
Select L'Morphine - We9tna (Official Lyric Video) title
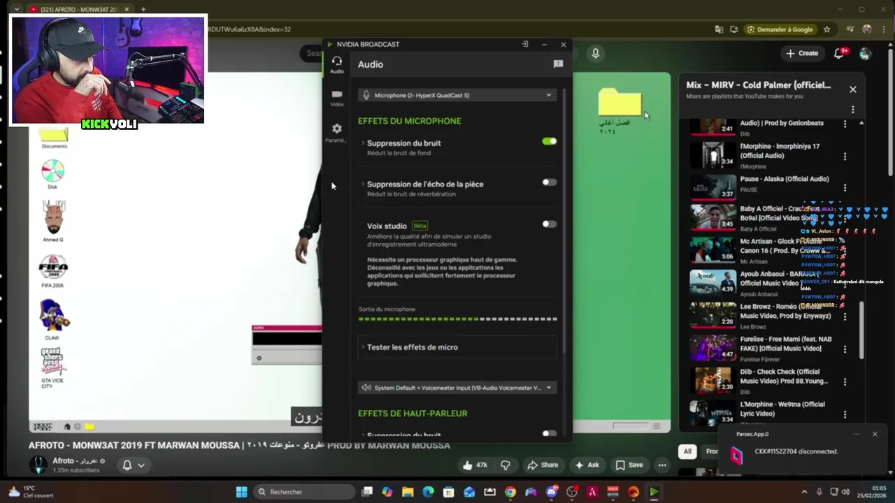point(782,409)
